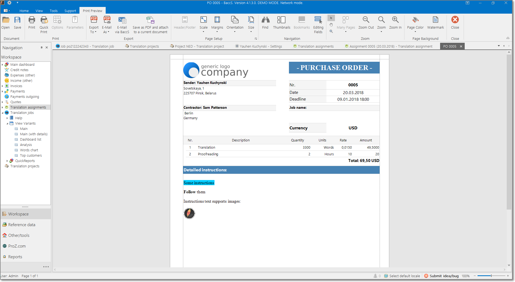
Task: Click the status bar zoom minus button
Action: 475,276
